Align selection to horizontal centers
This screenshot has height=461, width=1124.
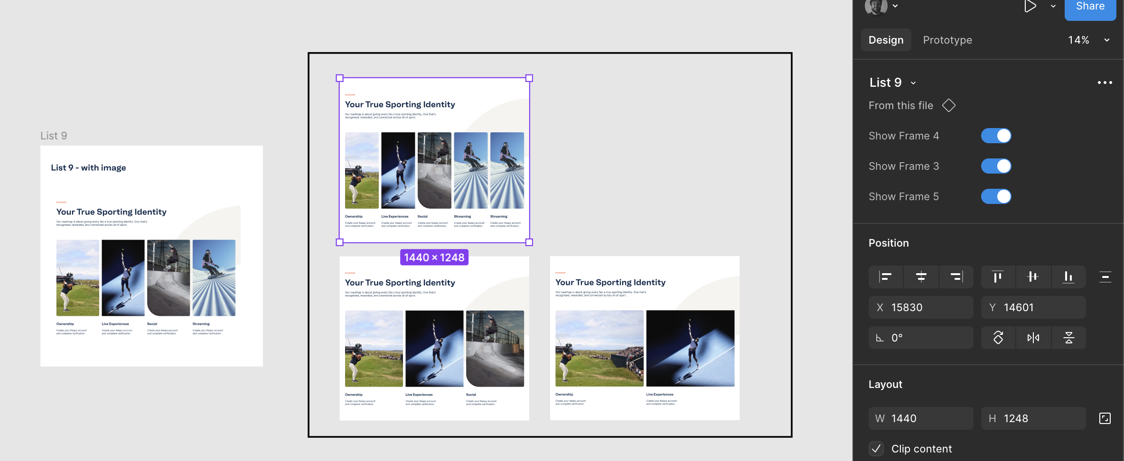tap(921, 277)
